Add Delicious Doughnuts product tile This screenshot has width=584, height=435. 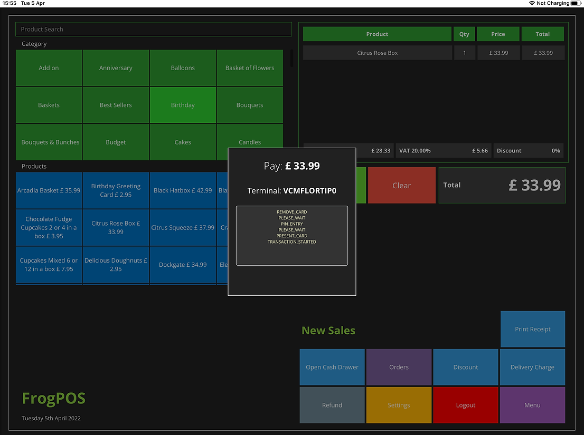coord(116,265)
